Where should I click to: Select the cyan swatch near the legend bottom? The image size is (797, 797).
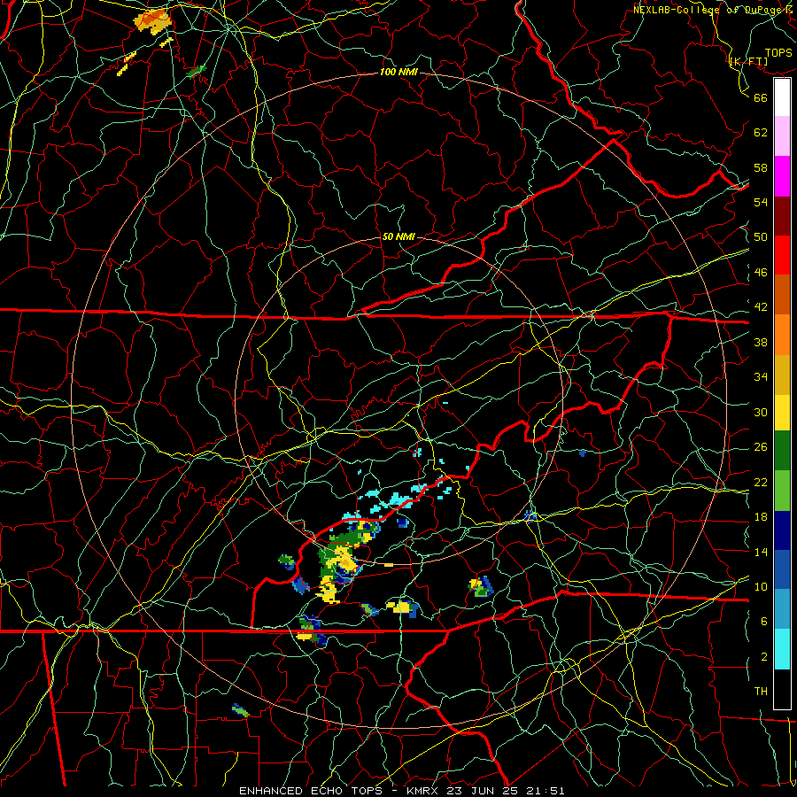(782, 649)
